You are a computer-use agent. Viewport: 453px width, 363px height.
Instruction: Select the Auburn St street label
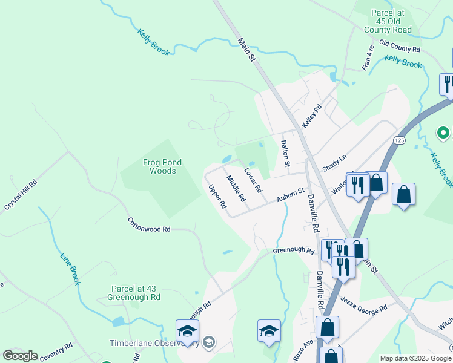(291, 194)
